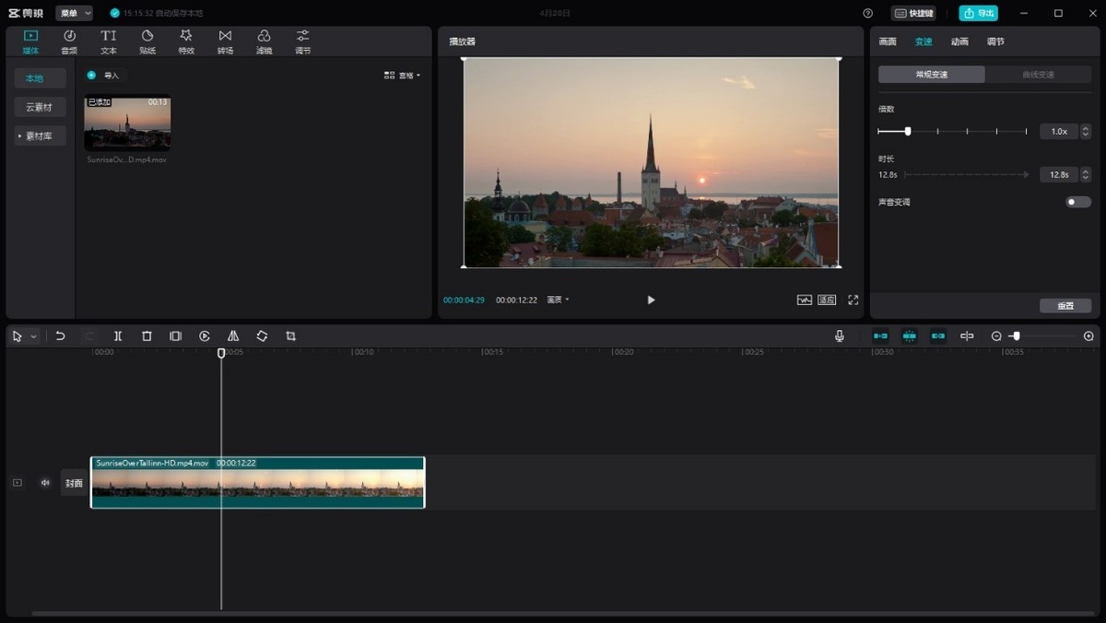This screenshot has height=623, width=1106.
Task: Toggle the 声音变调 pitch switch
Action: tap(1077, 202)
